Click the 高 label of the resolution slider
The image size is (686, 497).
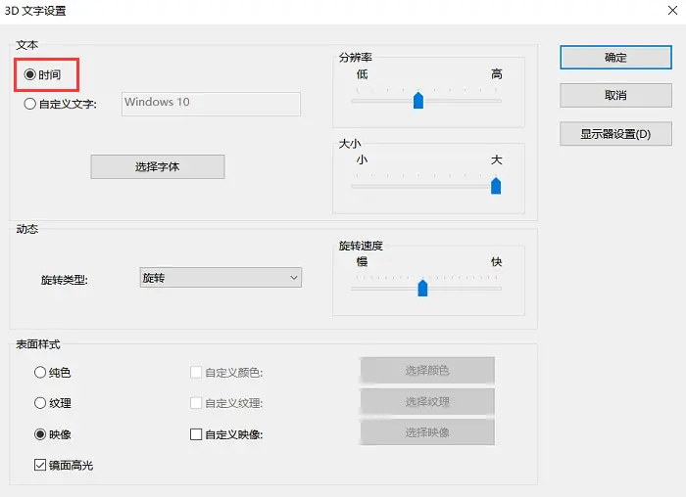[x=497, y=73]
